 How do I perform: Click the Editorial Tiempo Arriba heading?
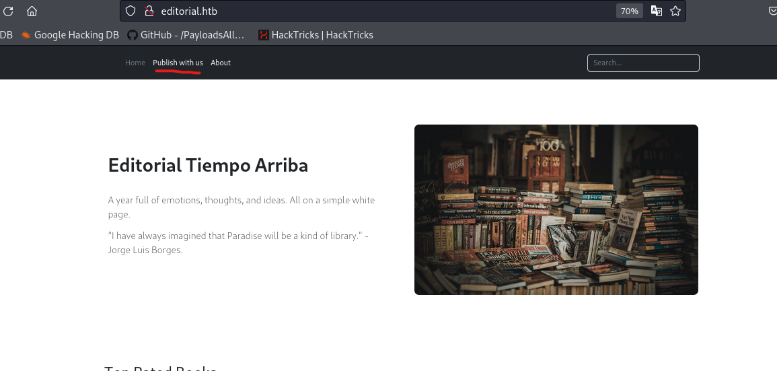pyautogui.click(x=208, y=165)
